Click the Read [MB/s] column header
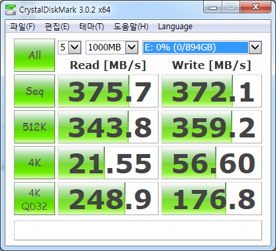This screenshot has height=251, width=276. 108,65
